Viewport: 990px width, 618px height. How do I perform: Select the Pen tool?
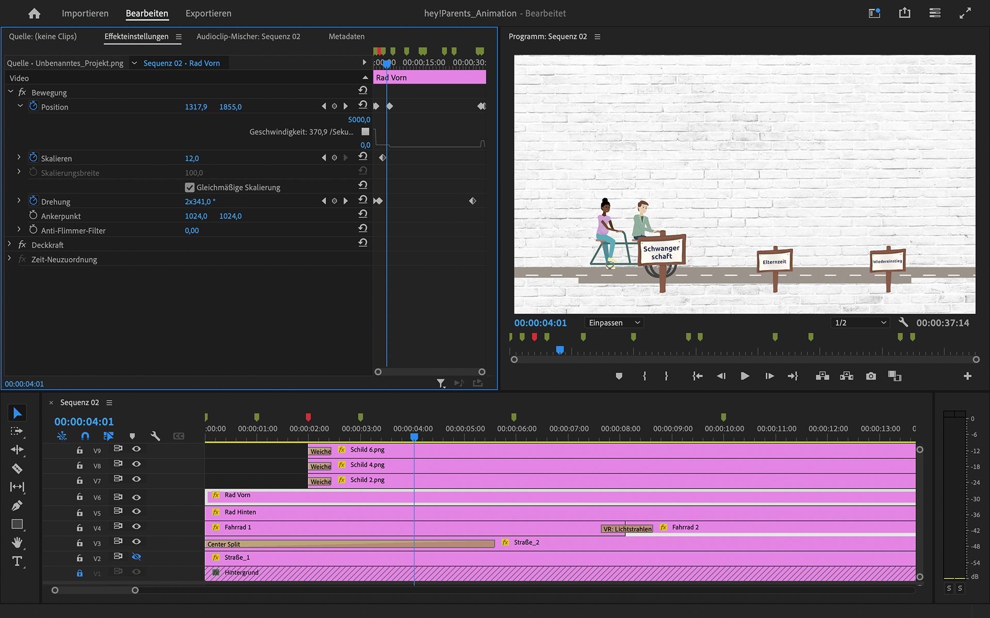17,505
